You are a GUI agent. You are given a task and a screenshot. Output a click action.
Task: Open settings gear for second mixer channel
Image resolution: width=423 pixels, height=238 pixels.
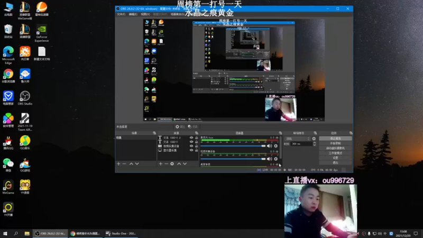click(275, 159)
